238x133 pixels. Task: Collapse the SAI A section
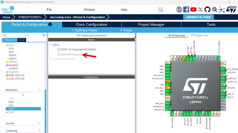(51, 45)
